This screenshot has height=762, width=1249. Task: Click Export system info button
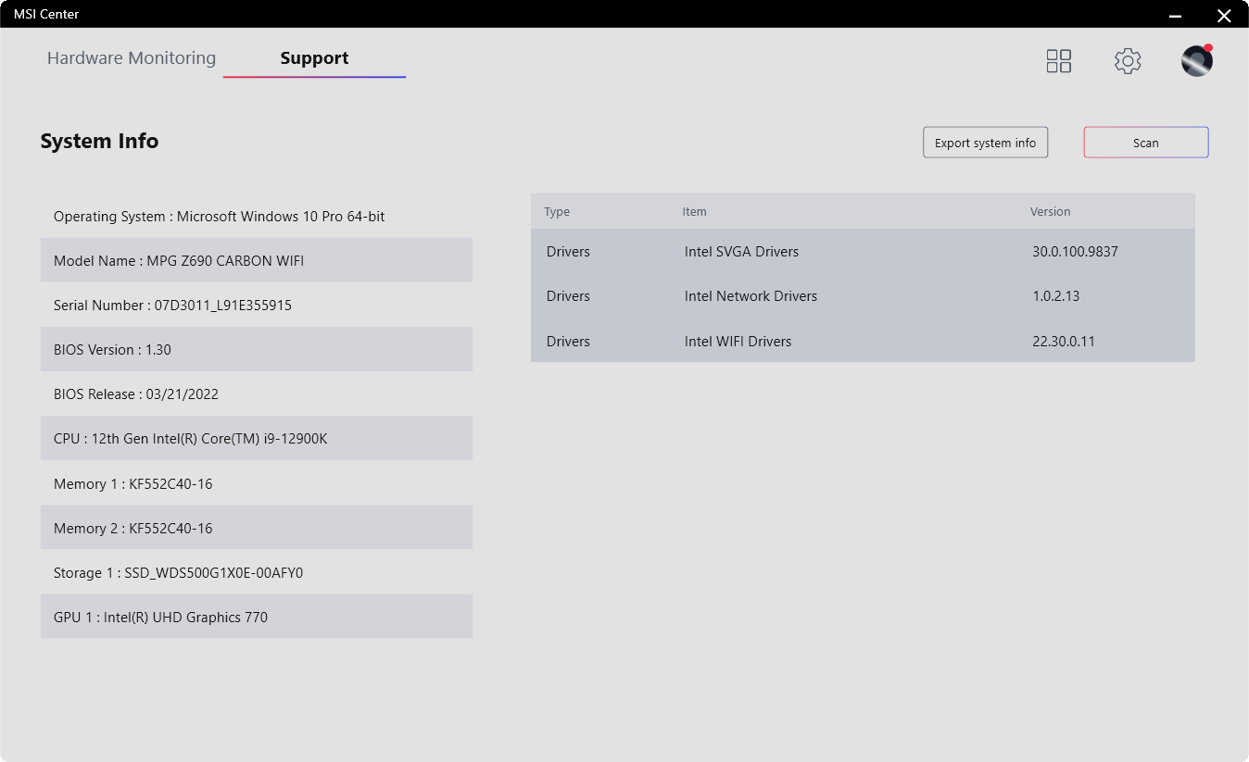pyautogui.click(x=985, y=143)
